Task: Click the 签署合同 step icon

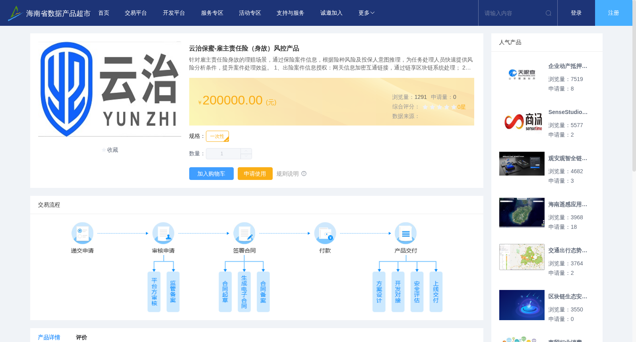Action: (x=244, y=233)
